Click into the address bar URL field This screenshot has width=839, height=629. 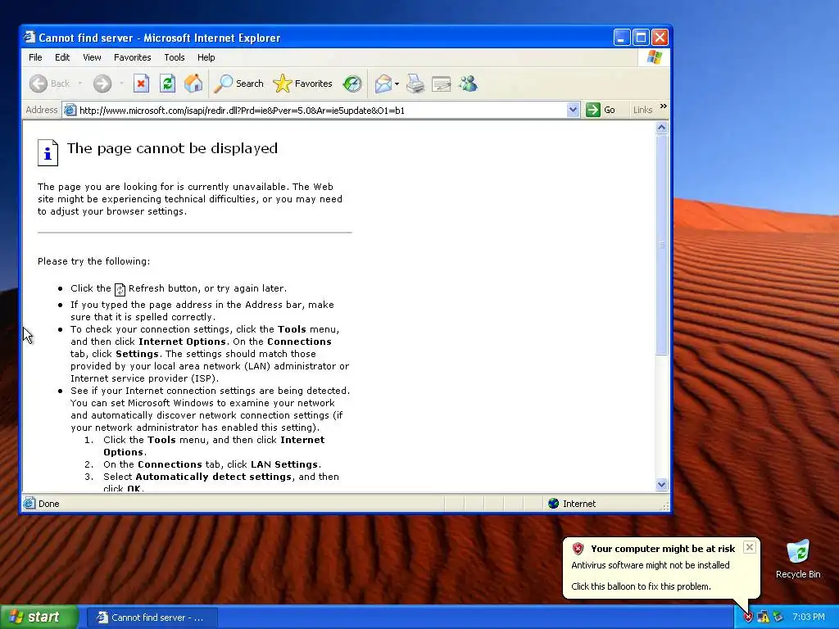[321, 111]
